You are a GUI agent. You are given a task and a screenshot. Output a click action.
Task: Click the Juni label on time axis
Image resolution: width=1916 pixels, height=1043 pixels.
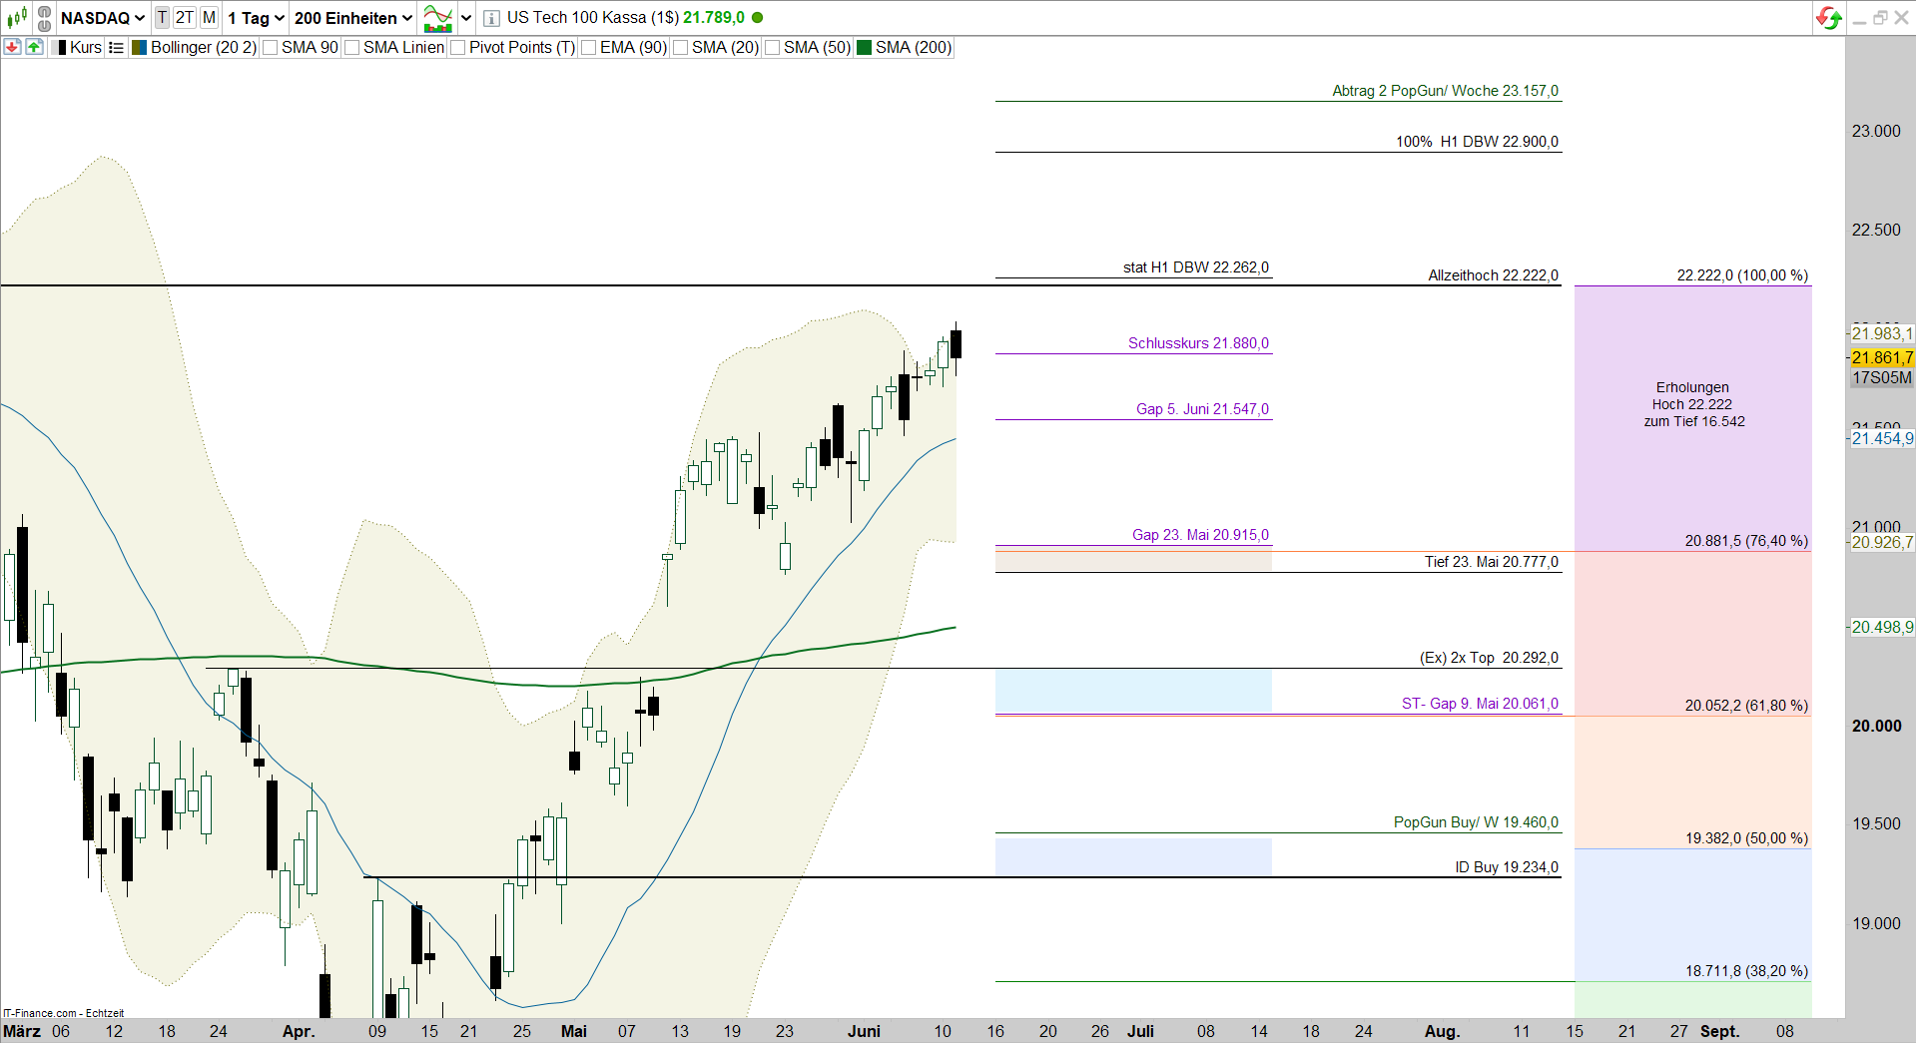click(864, 1031)
